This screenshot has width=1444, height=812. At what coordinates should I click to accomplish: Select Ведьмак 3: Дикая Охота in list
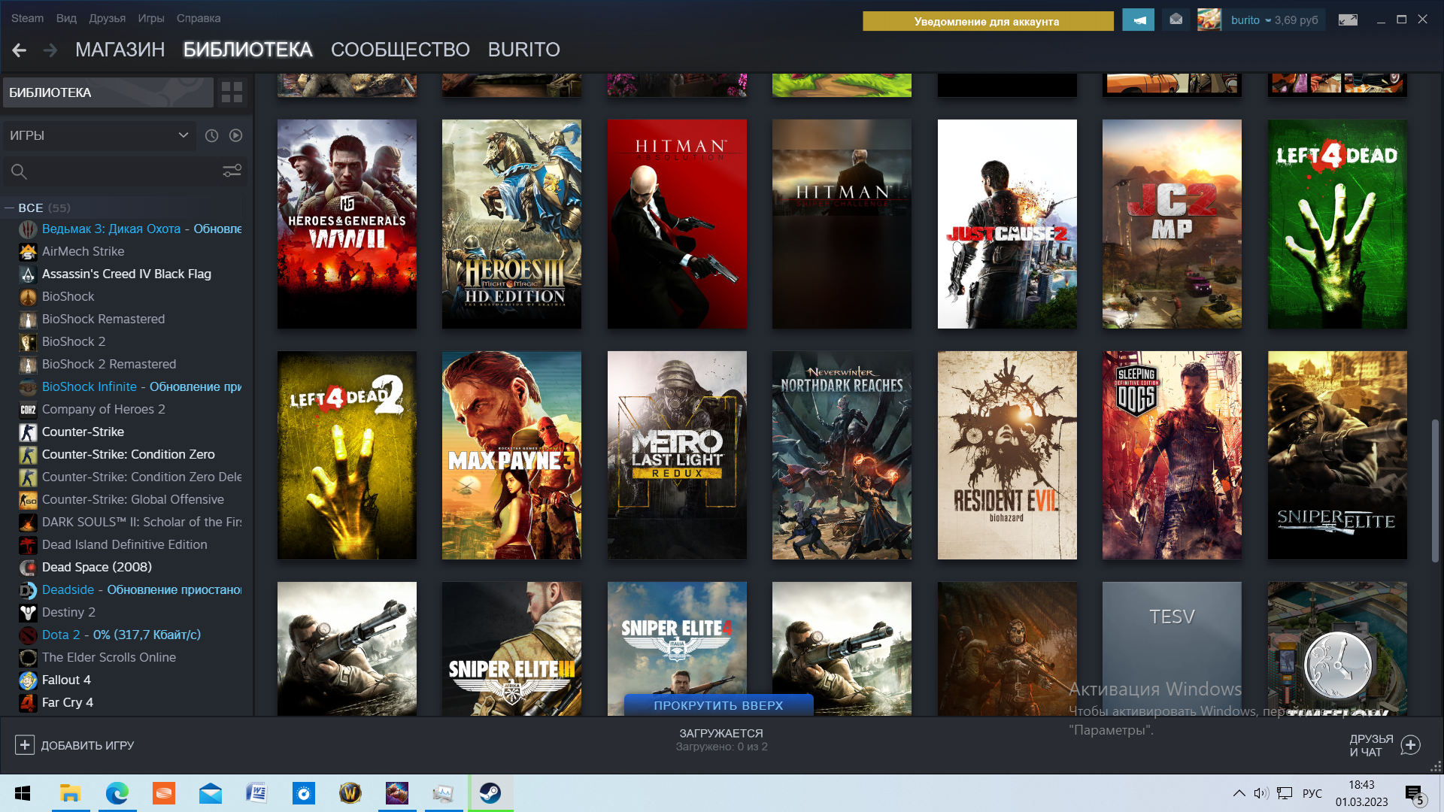click(x=130, y=229)
